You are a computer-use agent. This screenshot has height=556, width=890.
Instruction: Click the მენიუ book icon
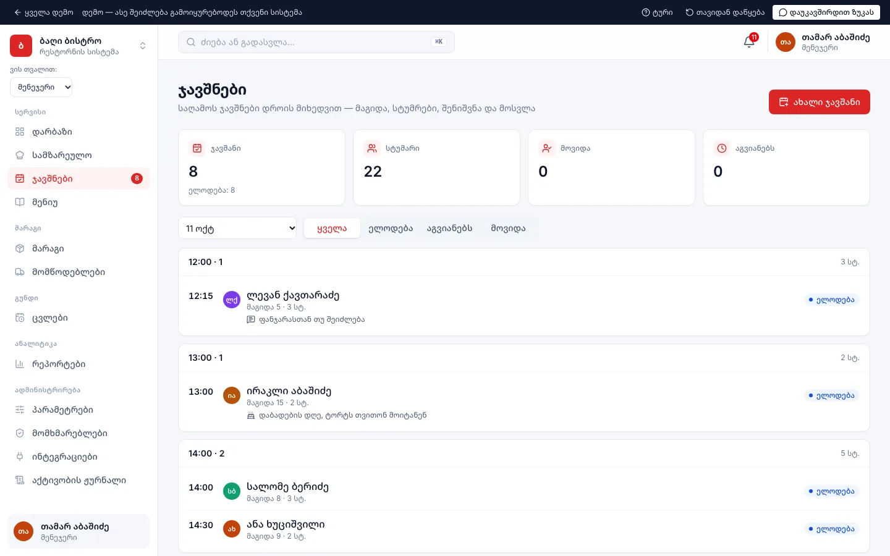20,202
